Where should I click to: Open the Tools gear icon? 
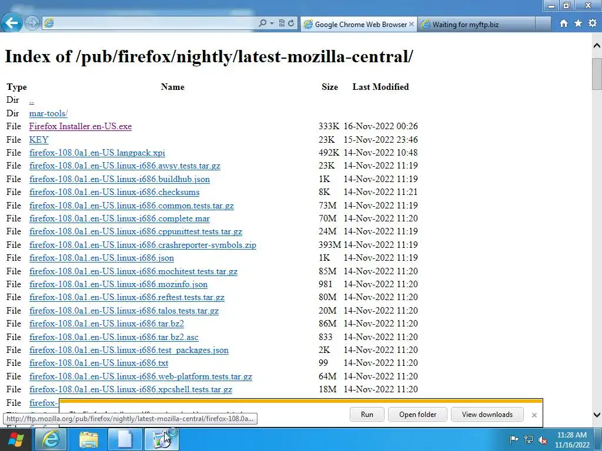click(593, 23)
